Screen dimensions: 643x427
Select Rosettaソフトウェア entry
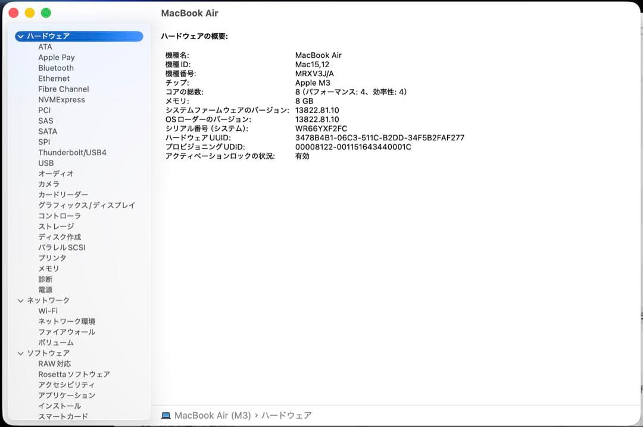click(x=74, y=375)
